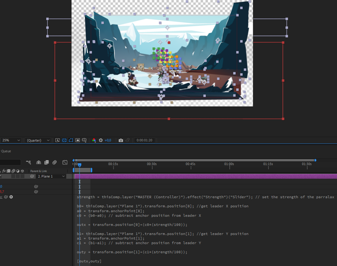This screenshot has width=337, height=266.
Task: Click the expression line "outy = transform.position[1]"
Action: tap(132, 252)
